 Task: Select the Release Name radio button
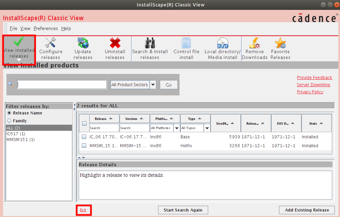(x=9, y=113)
